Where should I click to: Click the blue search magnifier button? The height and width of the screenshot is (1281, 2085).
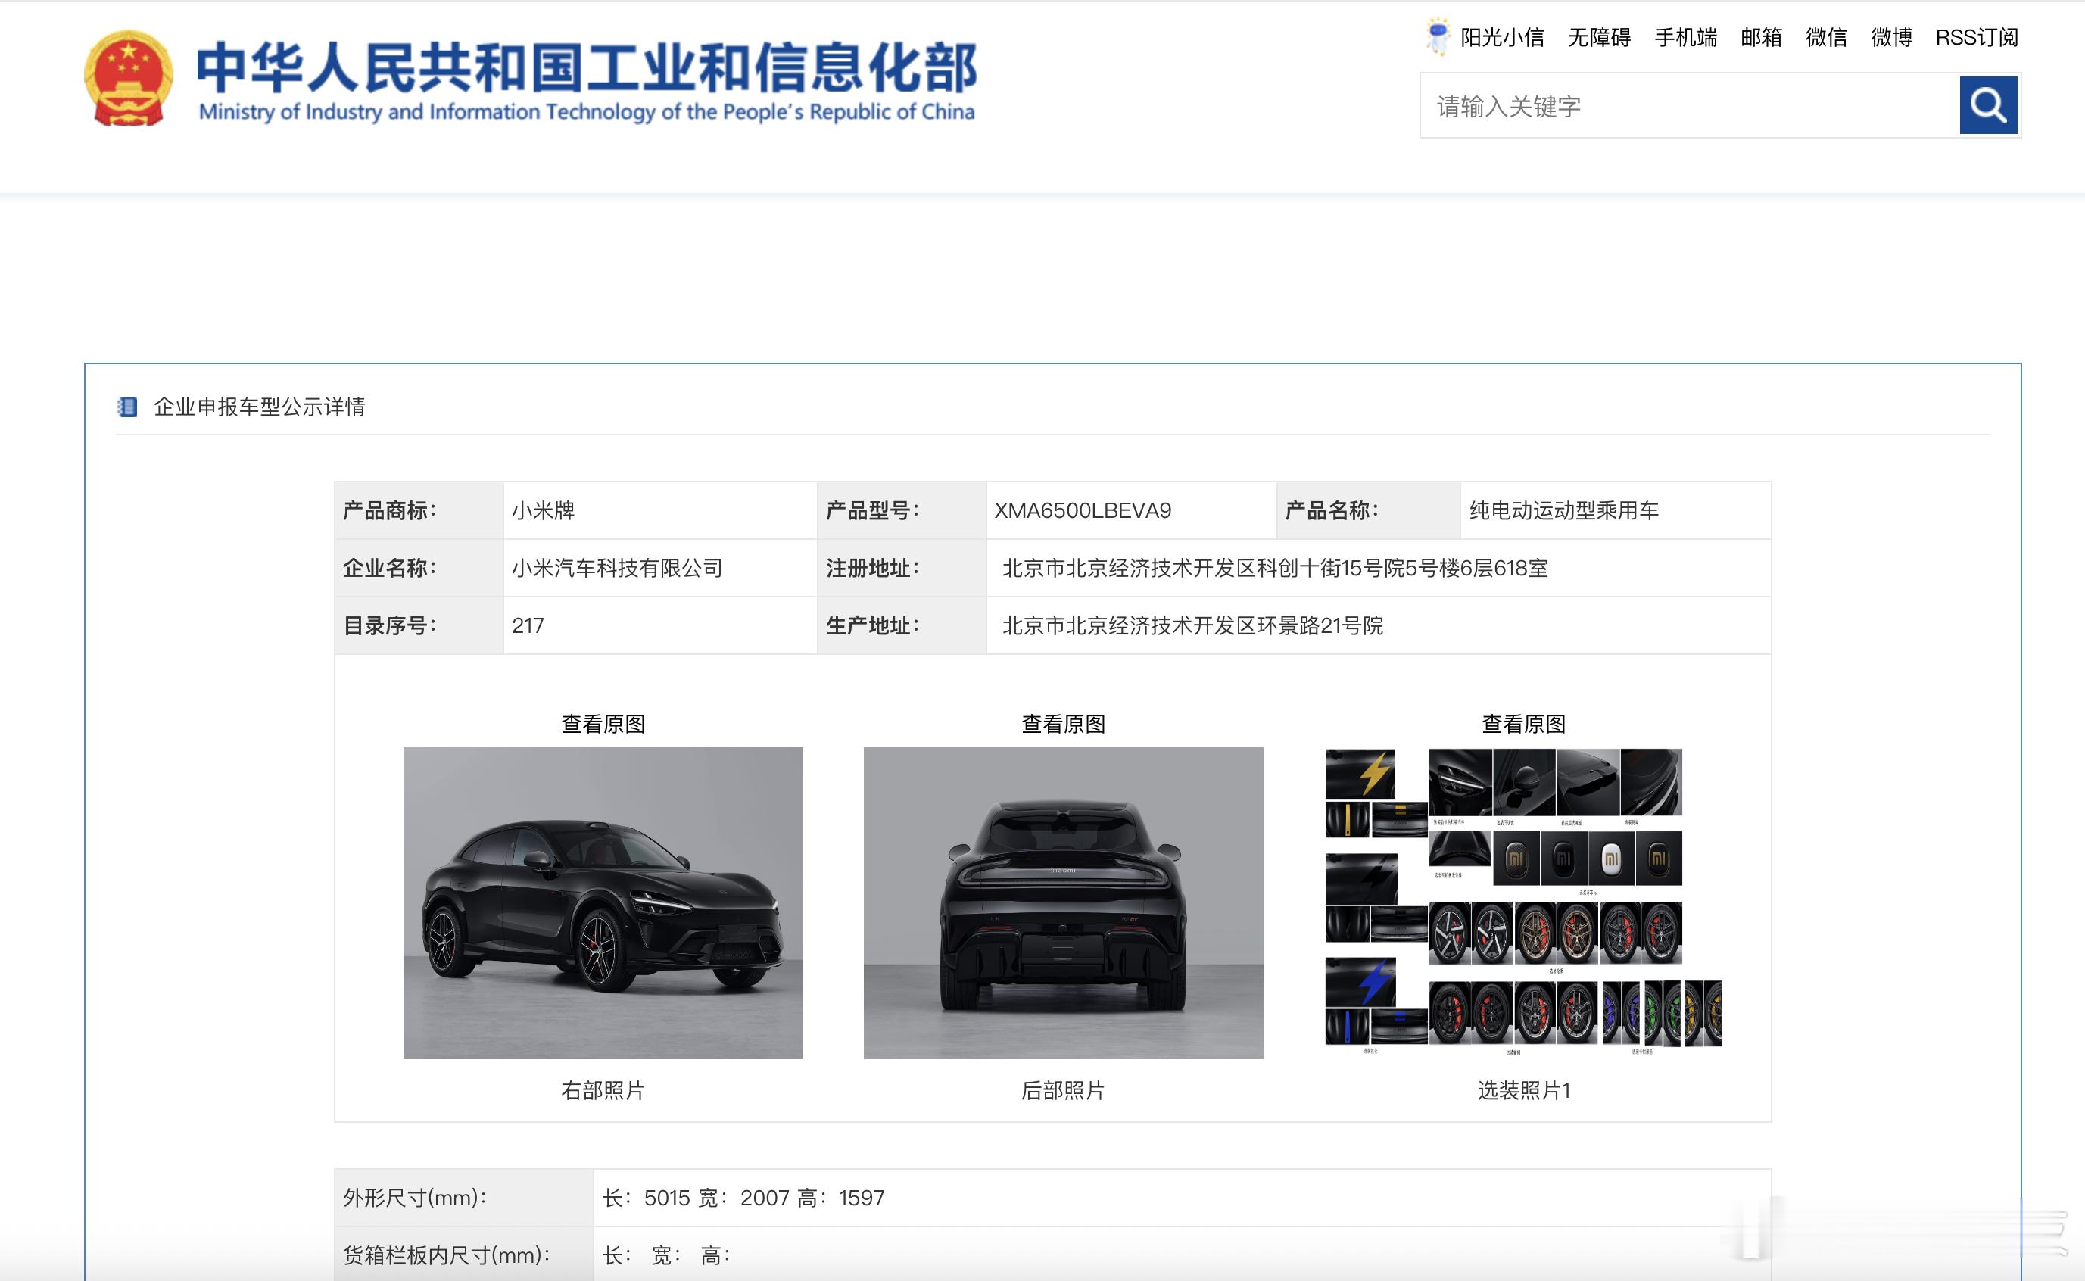click(x=1987, y=105)
